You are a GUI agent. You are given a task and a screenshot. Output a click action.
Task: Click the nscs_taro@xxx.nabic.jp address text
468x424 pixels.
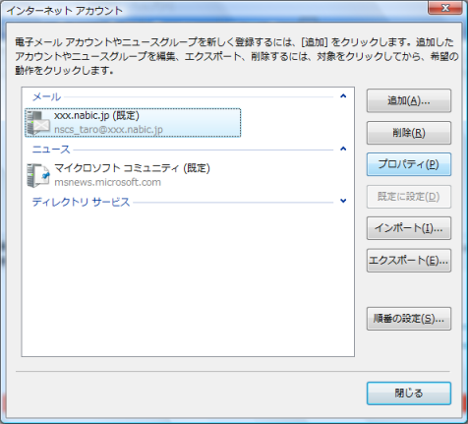tap(108, 130)
